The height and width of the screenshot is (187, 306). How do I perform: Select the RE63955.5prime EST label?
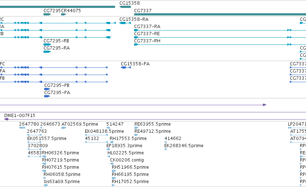click(x=152, y=124)
